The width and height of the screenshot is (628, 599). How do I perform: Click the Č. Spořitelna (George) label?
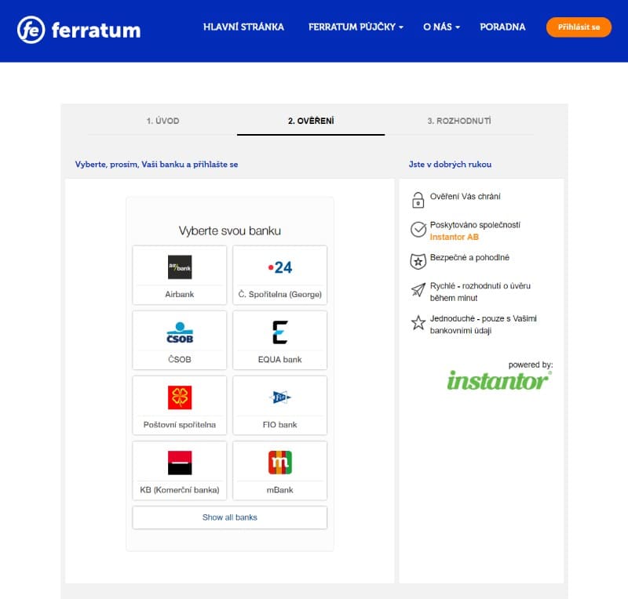pyautogui.click(x=280, y=294)
